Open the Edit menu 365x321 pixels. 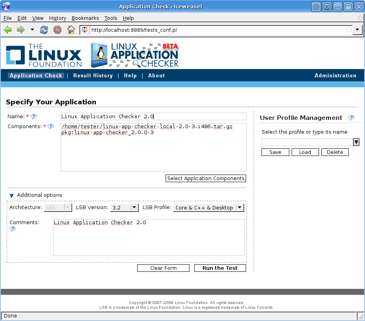tap(22, 18)
